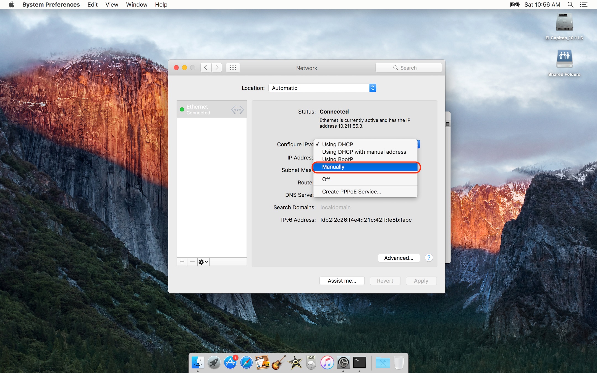Select Create PPPoE Service...

(365, 191)
